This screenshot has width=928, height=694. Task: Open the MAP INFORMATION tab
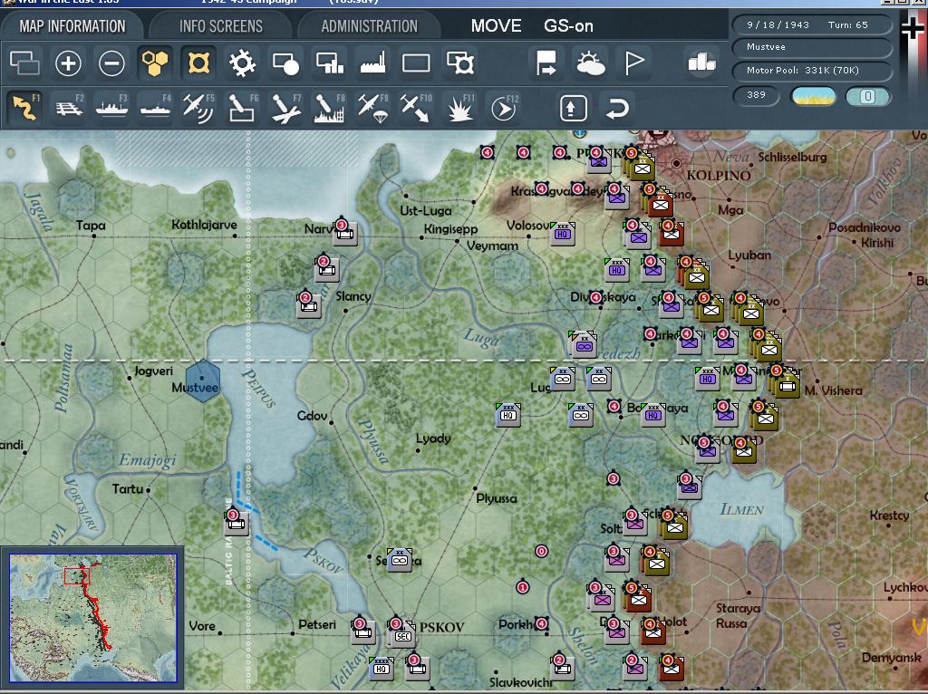[x=72, y=26]
